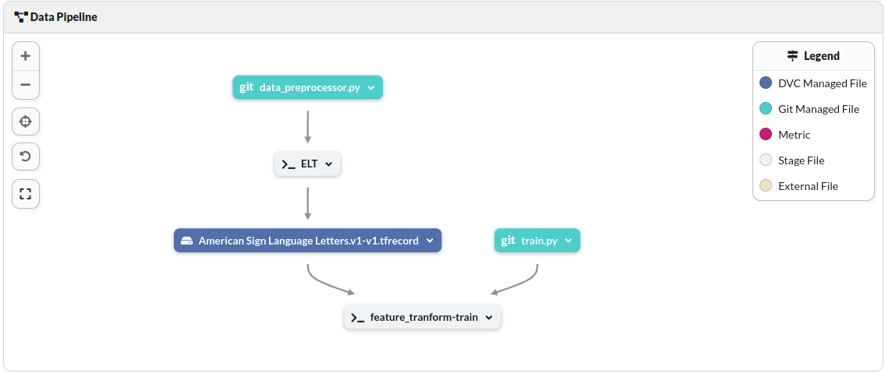The width and height of the screenshot is (885, 373).
Task: Enter fullscreen mode for the pipeline
Action: [x=26, y=194]
